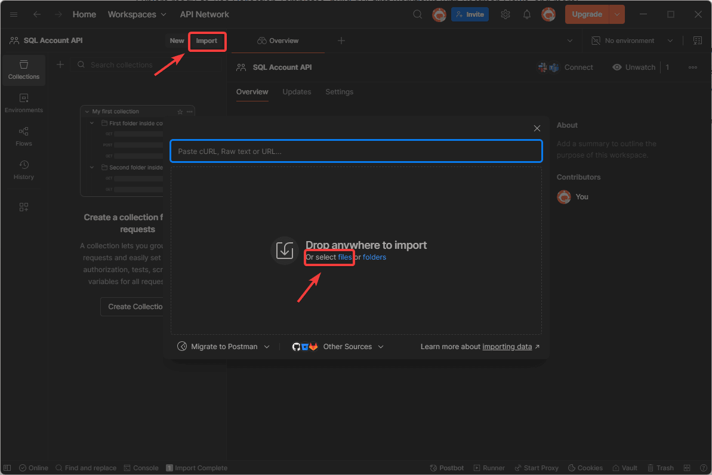Switch to the Settings tab
The height and width of the screenshot is (475, 712).
[339, 92]
